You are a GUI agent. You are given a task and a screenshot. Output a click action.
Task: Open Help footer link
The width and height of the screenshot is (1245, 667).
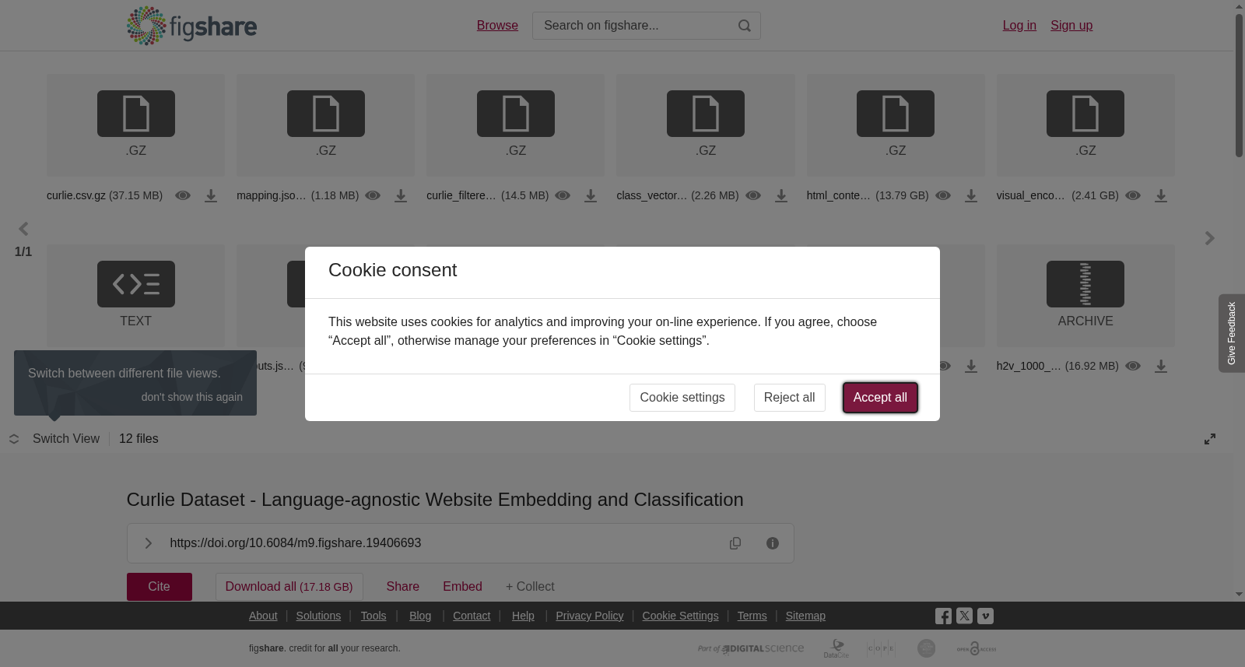pos(523,616)
